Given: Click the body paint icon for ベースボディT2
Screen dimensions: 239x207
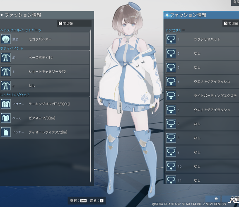Looking at the screenshot, I should pyautogui.click(x=6, y=58).
